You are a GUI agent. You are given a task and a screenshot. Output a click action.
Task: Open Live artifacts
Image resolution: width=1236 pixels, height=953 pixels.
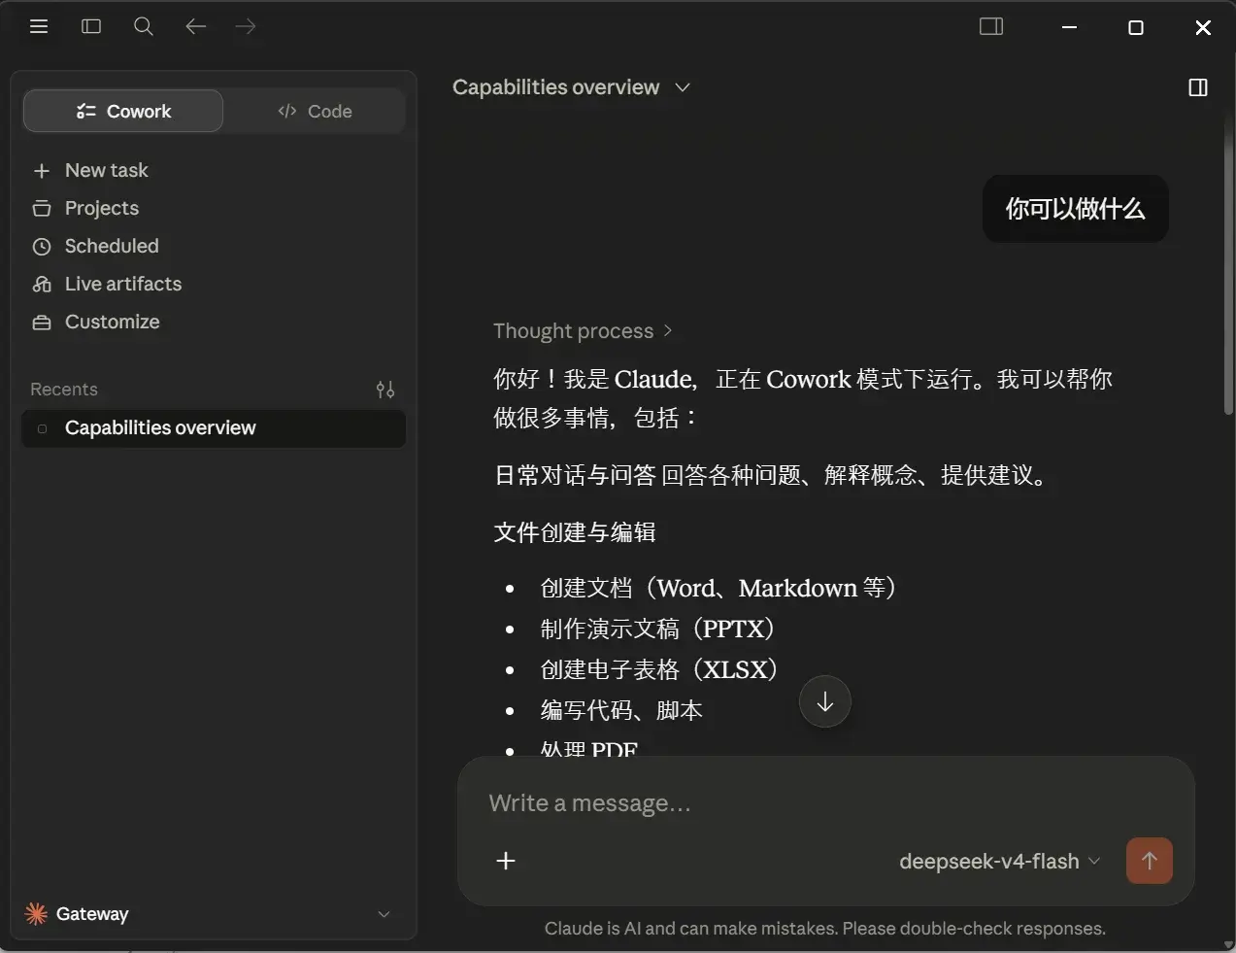[x=107, y=284]
